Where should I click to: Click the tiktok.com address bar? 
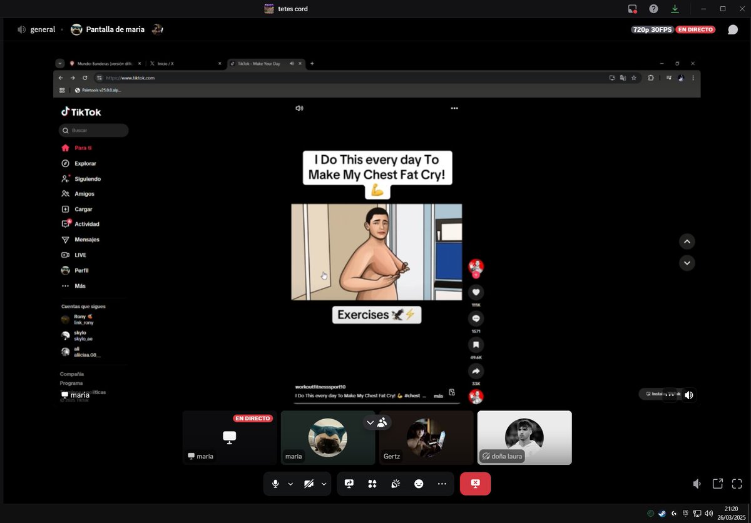pos(349,78)
